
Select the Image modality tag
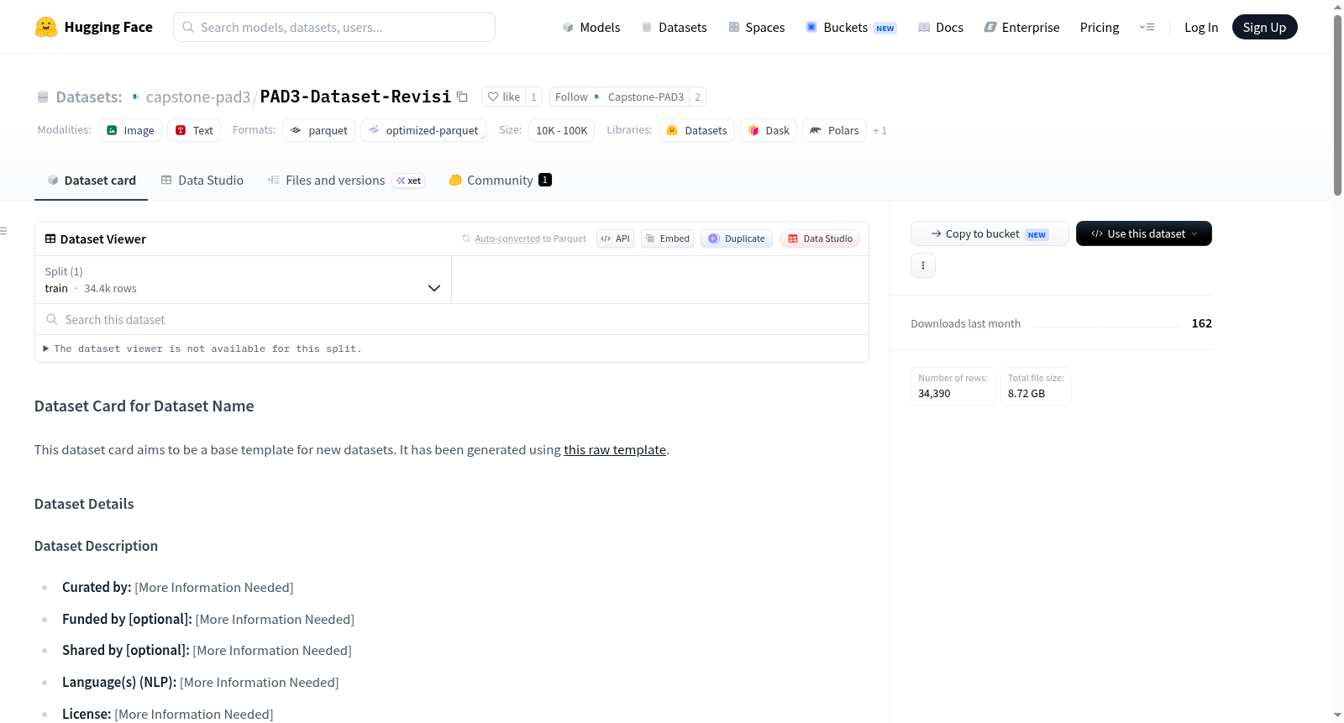[130, 130]
